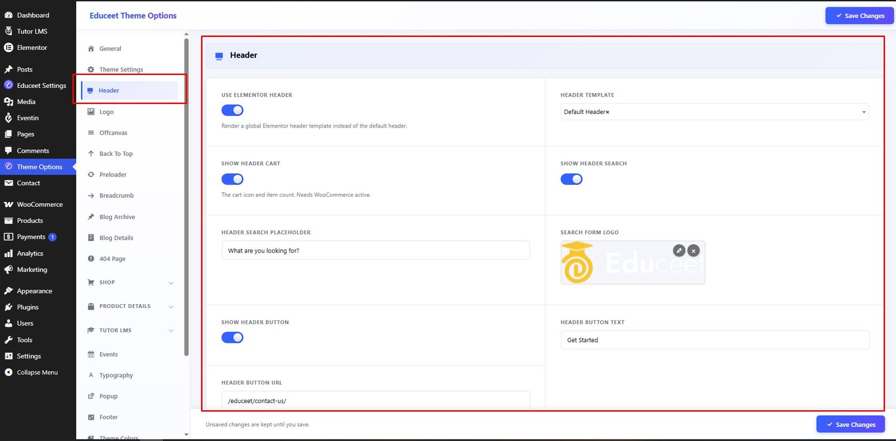Click the Search Form Logo thumbnail

point(633,263)
